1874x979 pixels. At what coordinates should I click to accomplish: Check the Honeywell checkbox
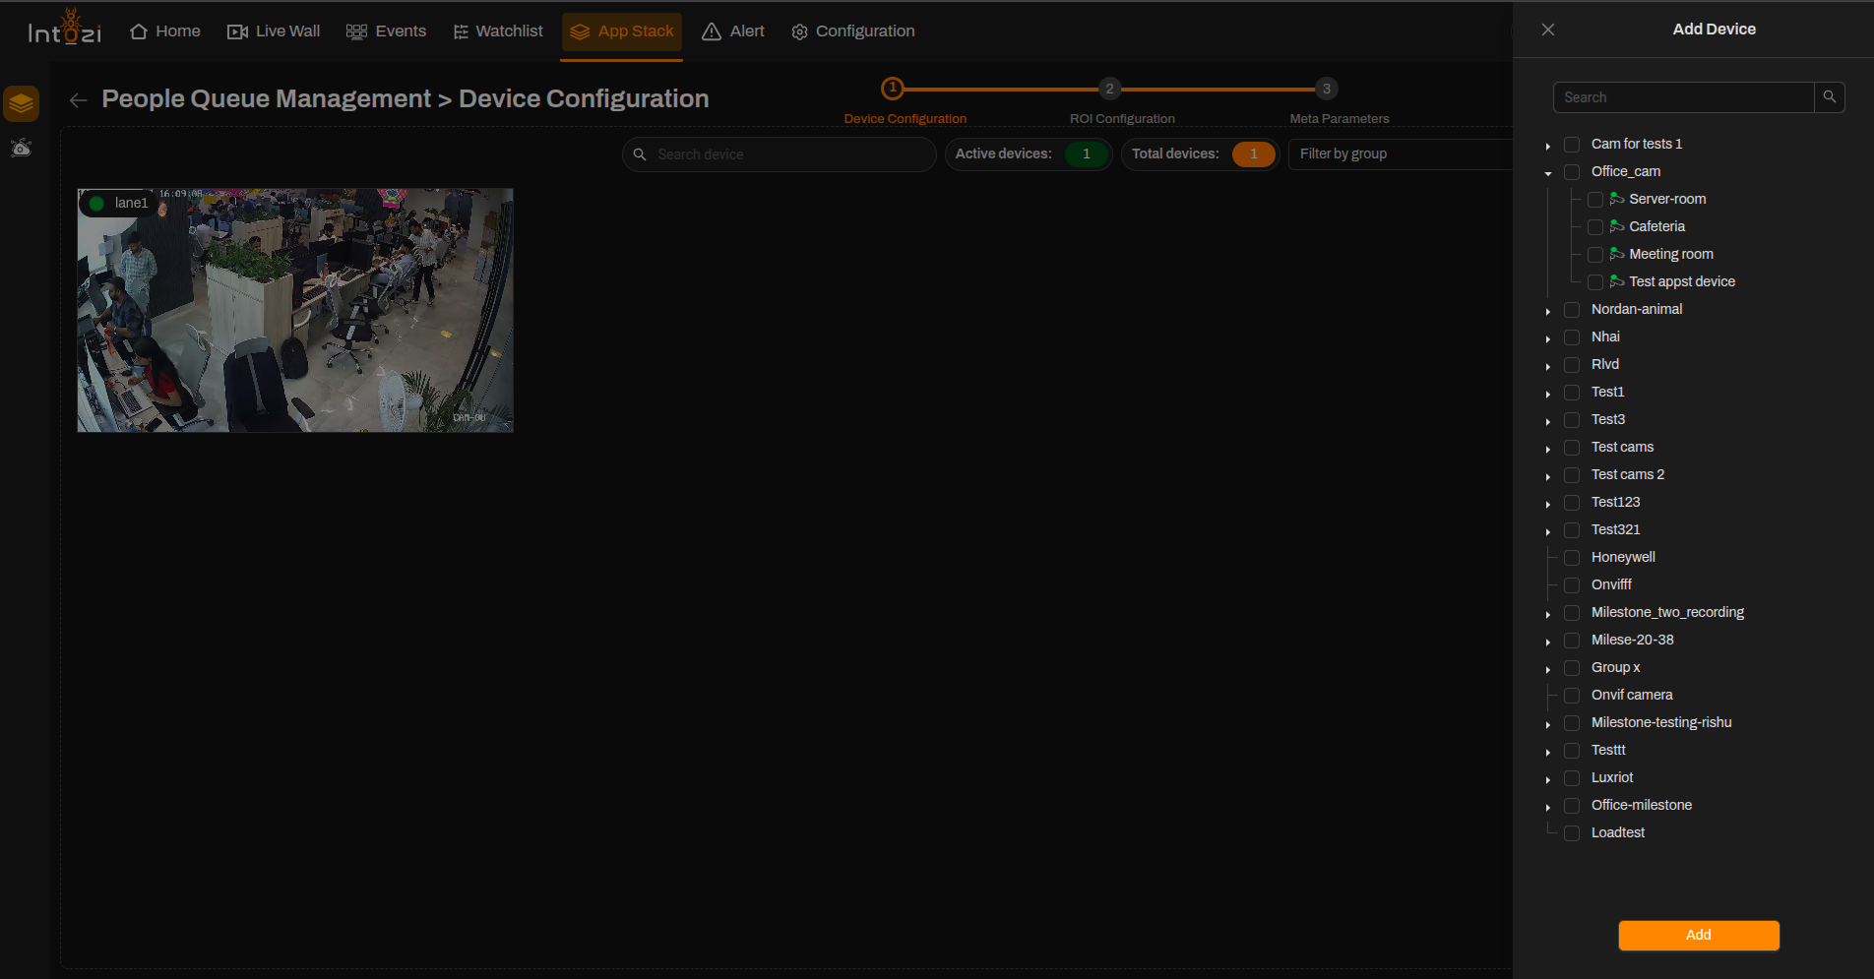click(x=1572, y=558)
